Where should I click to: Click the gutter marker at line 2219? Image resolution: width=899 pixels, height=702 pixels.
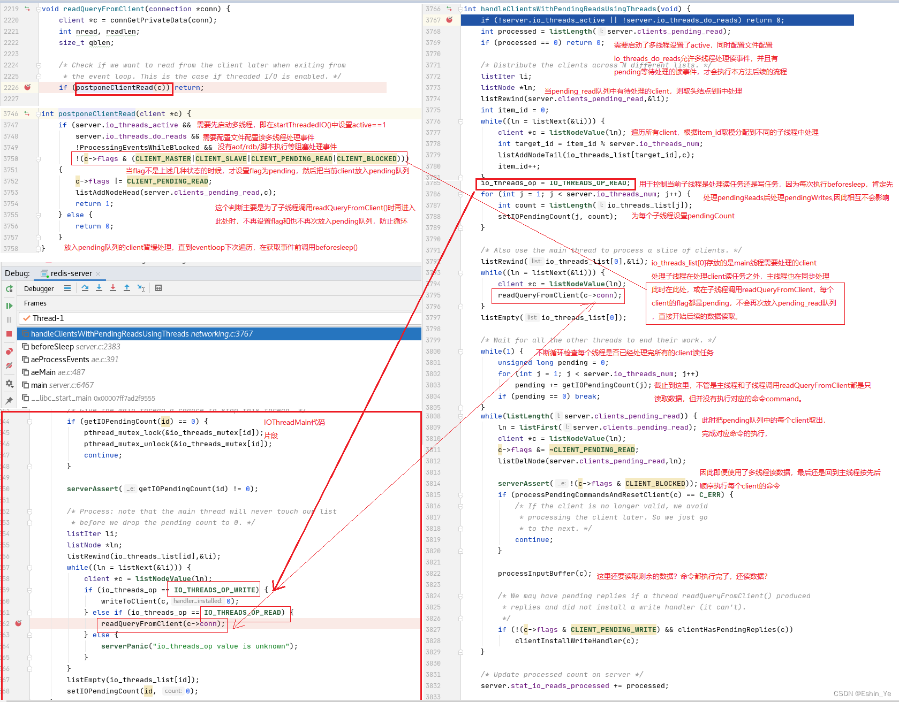(x=27, y=9)
